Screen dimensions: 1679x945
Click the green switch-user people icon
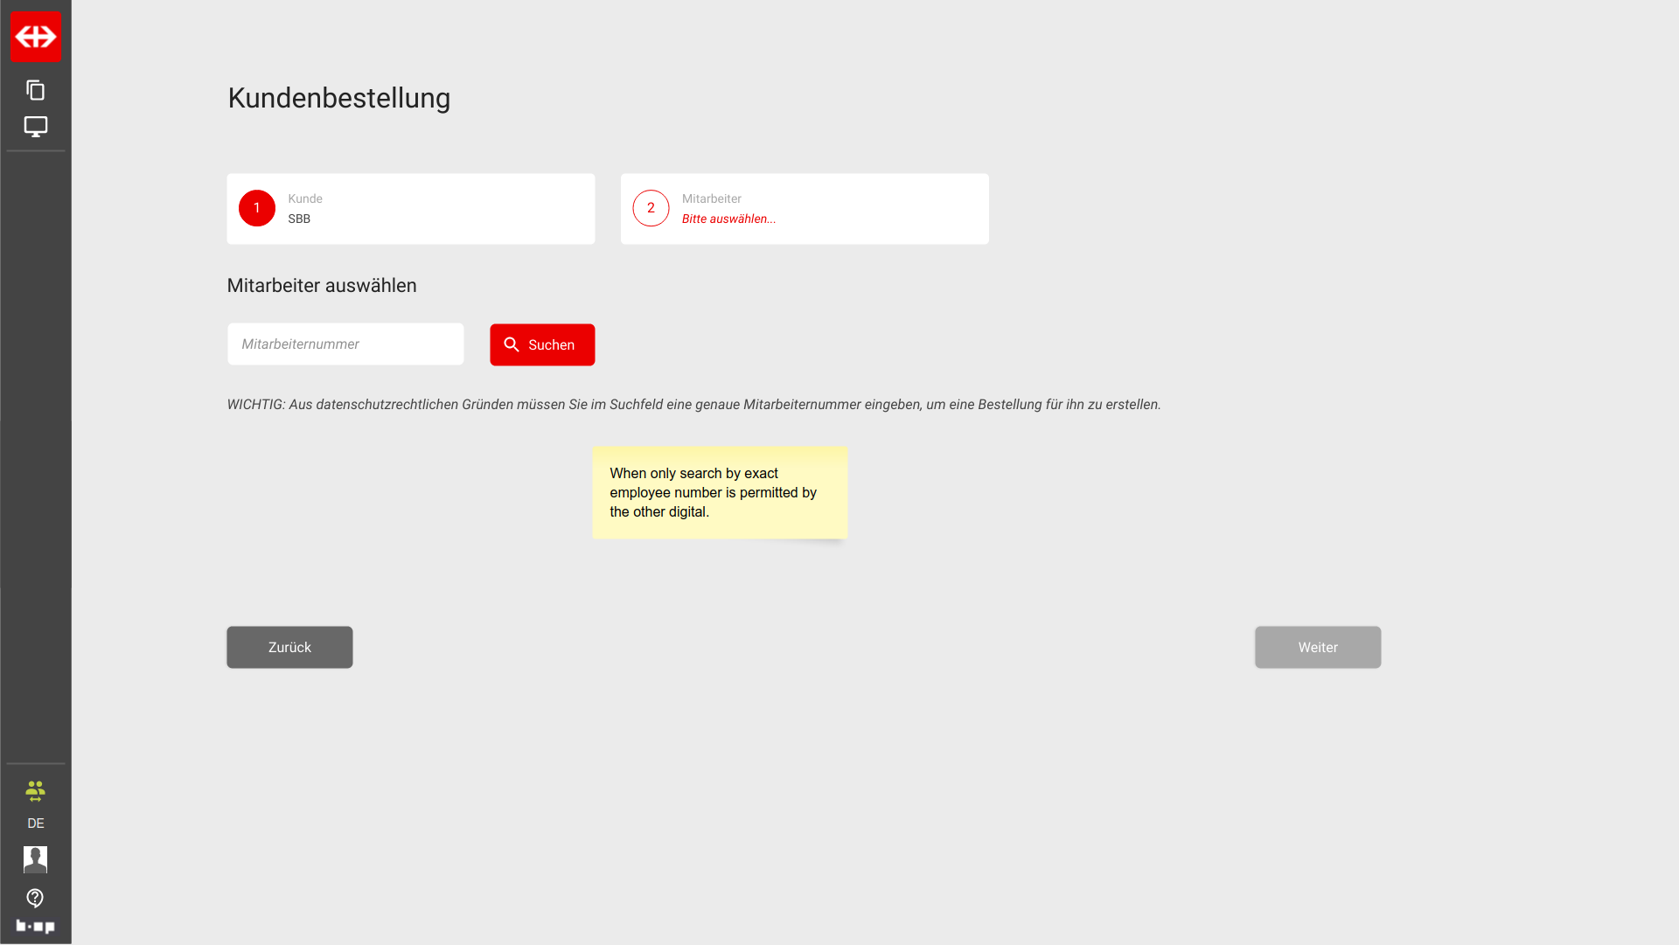[36, 791]
